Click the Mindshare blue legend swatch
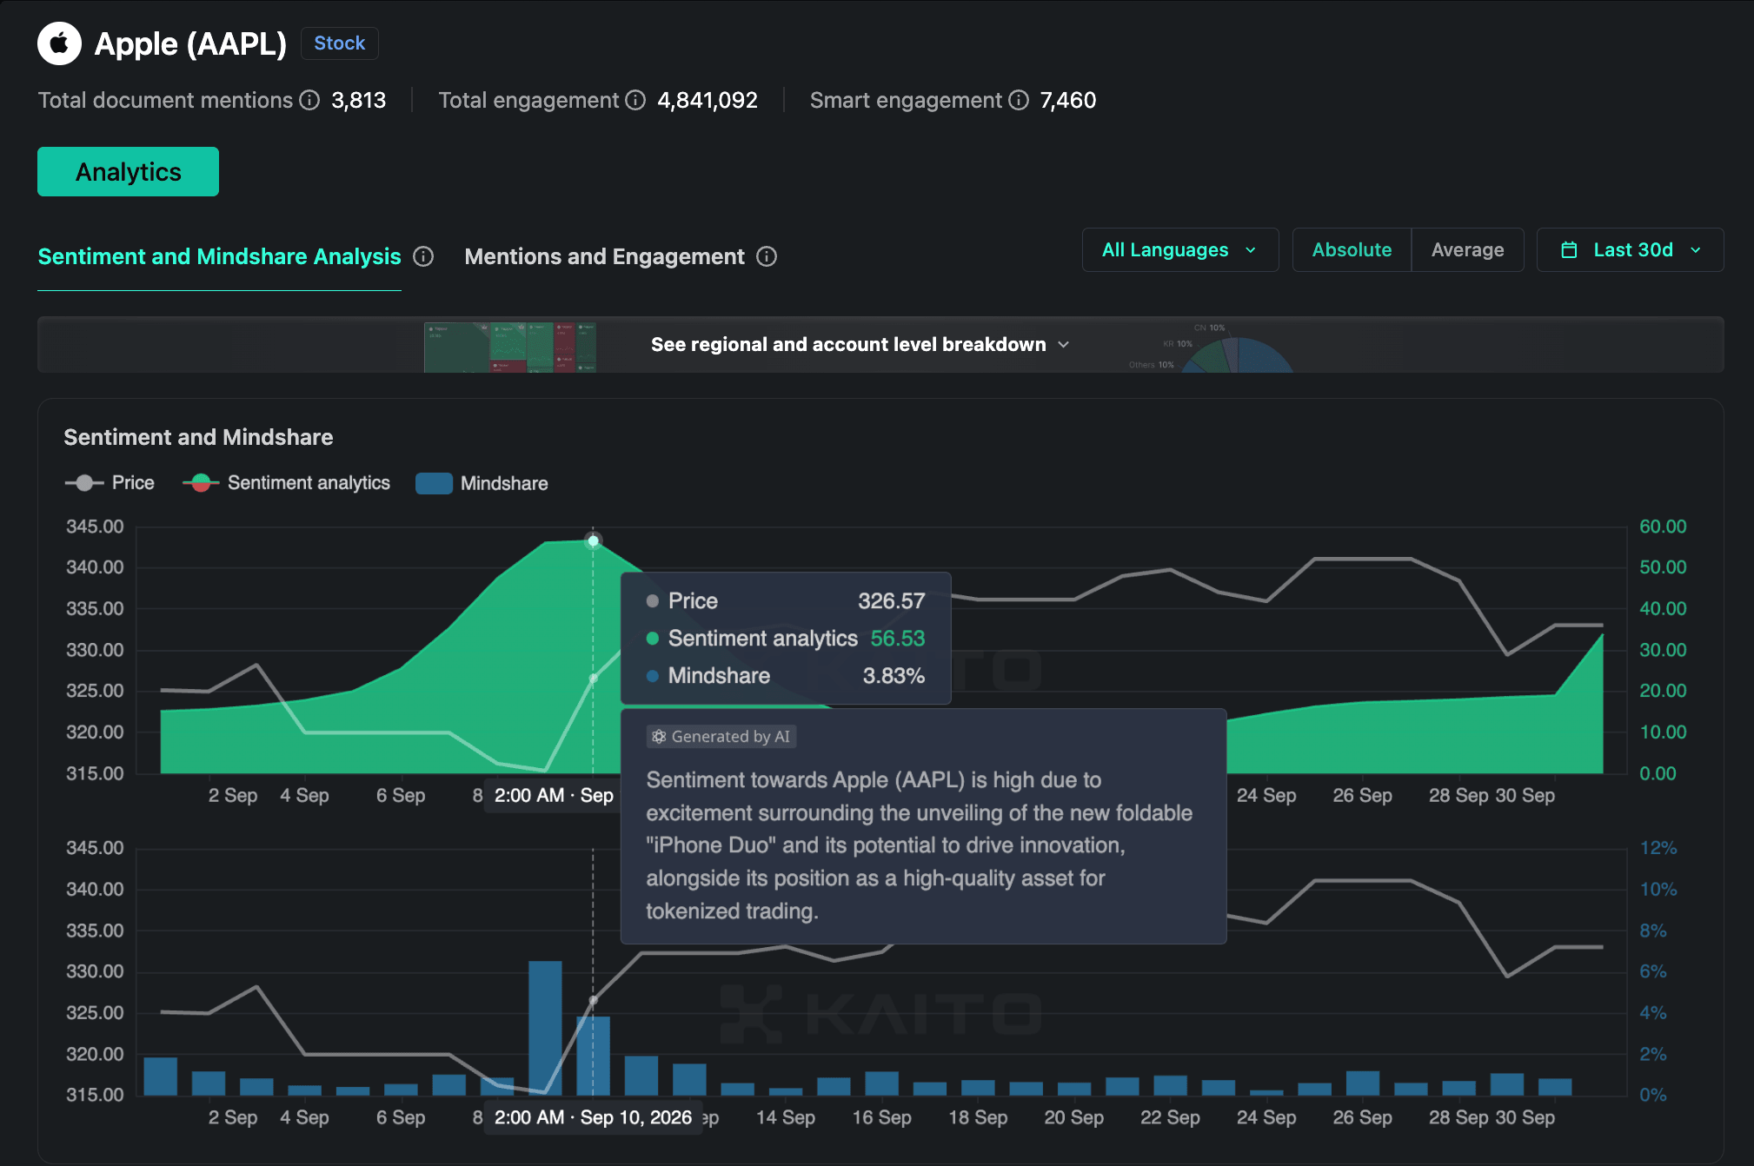The height and width of the screenshot is (1166, 1754). click(x=434, y=483)
